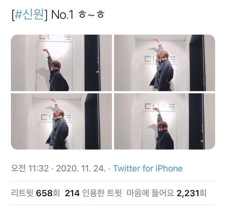Click the 214 quote count
Image resolution: width=226 pixels, height=206 pixels.
pyautogui.click(x=72, y=193)
